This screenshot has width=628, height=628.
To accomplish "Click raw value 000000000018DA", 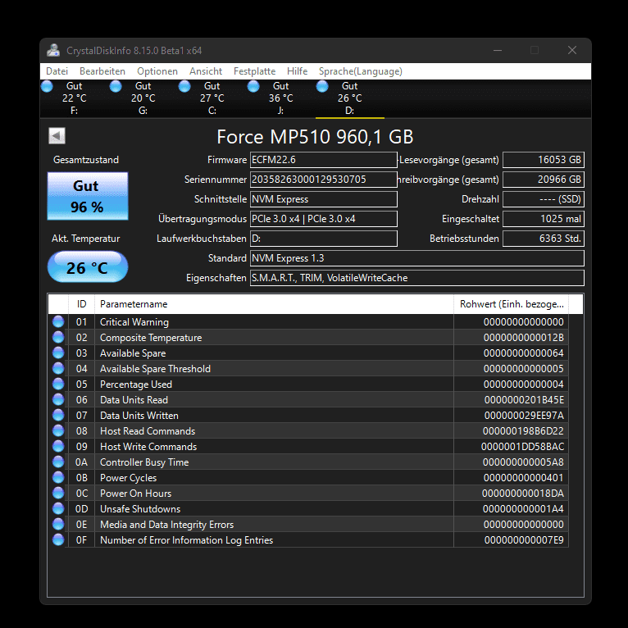I will pyautogui.click(x=523, y=494).
